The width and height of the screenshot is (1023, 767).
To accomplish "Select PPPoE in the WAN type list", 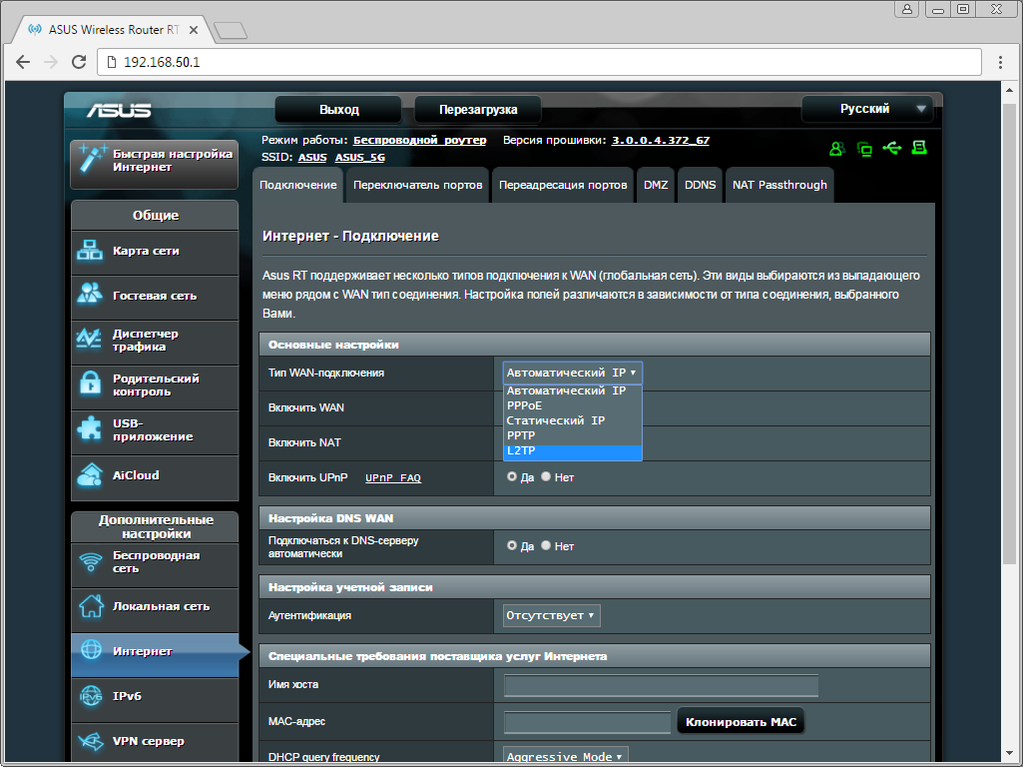I will [572, 405].
